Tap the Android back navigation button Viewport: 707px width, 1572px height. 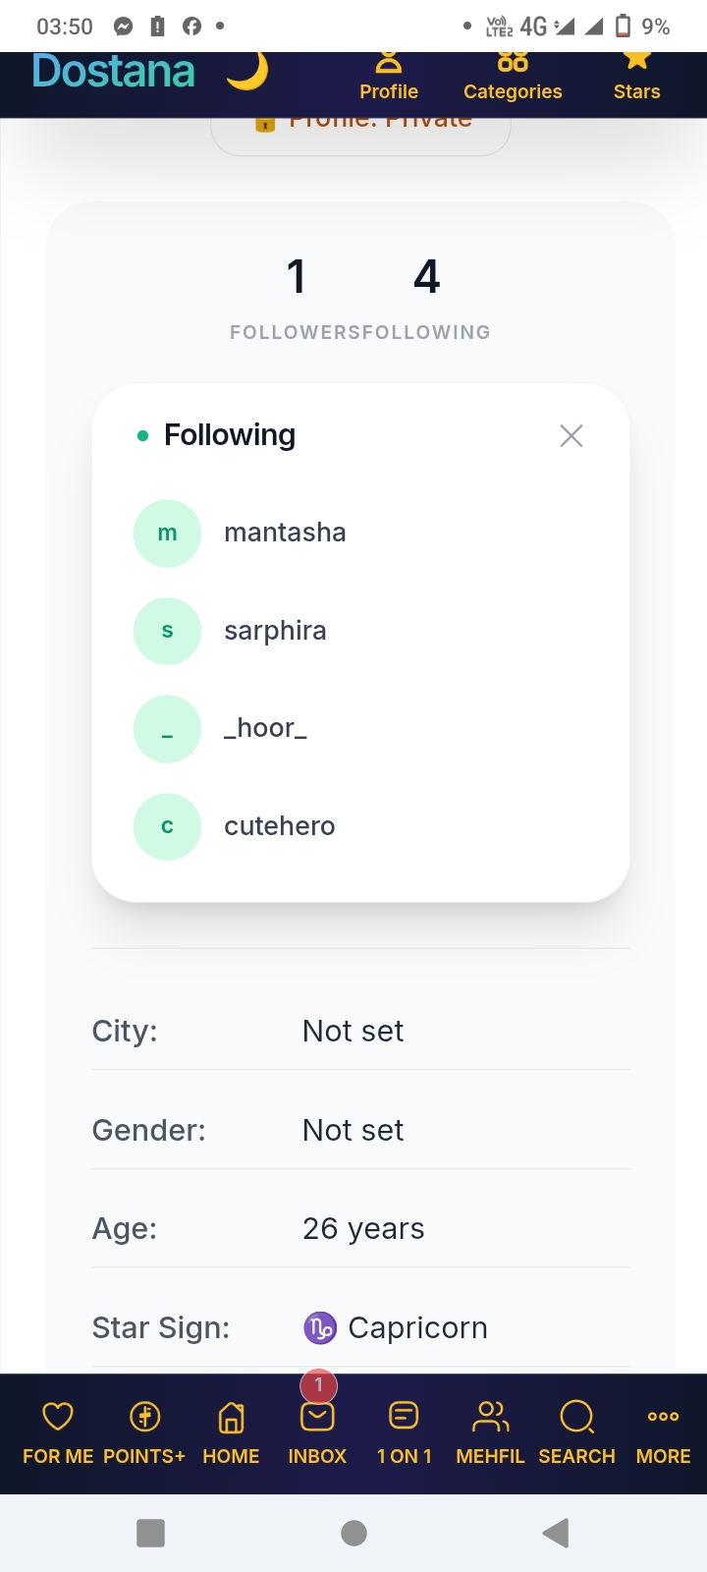pyautogui.click(x=555, y=1533)
